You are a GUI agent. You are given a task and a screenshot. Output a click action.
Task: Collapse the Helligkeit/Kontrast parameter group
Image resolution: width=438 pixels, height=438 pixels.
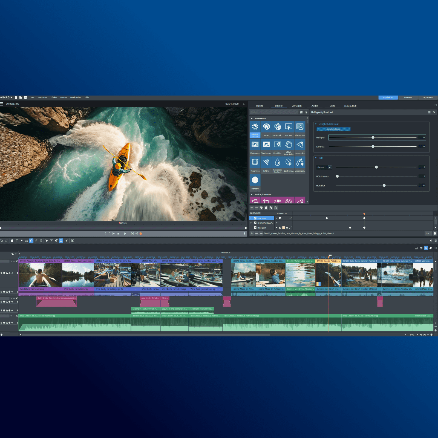point(316,124)
